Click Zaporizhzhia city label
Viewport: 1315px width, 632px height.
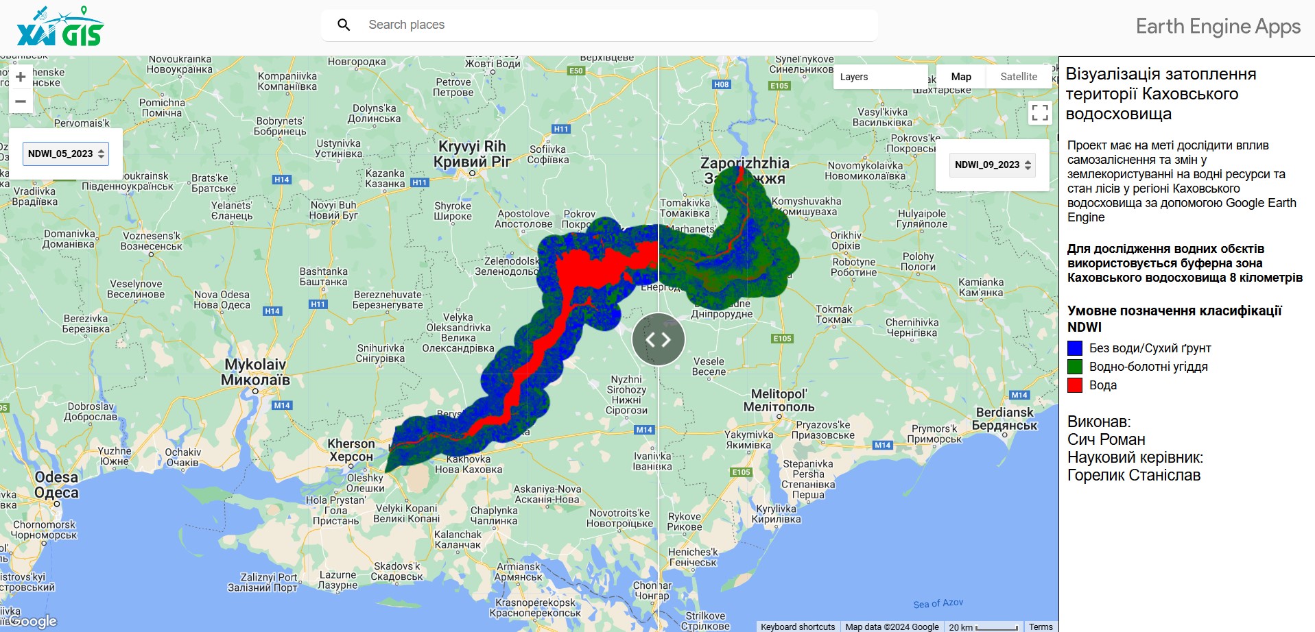point(744,170)
